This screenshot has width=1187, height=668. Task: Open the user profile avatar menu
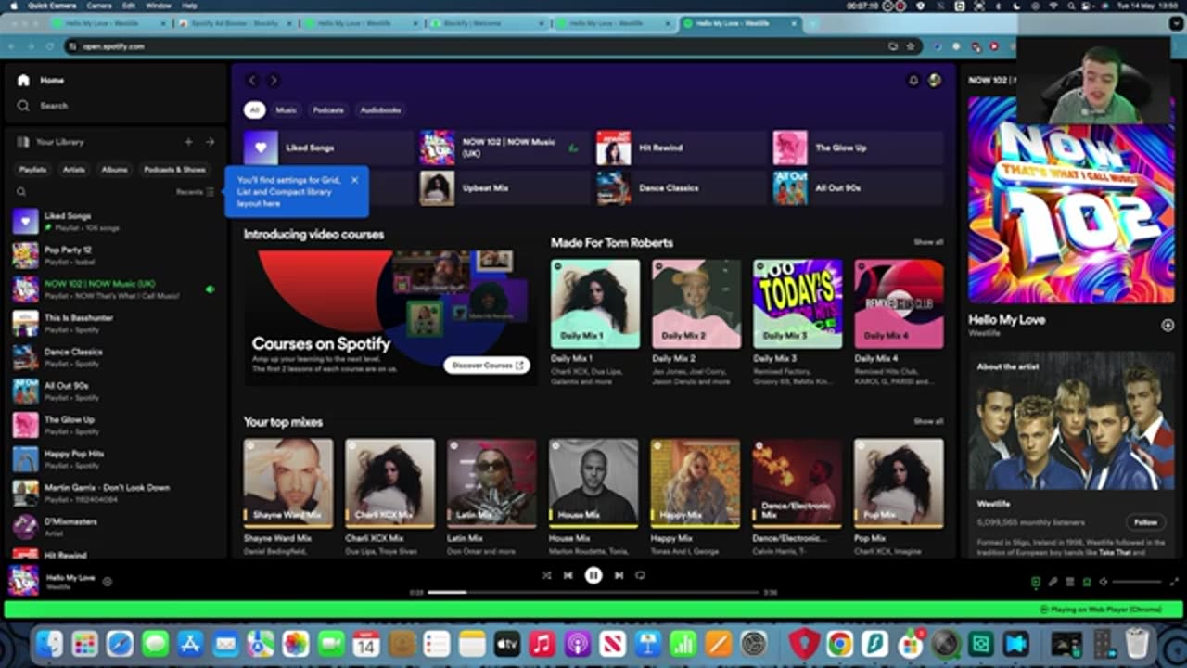pos(935,81)
